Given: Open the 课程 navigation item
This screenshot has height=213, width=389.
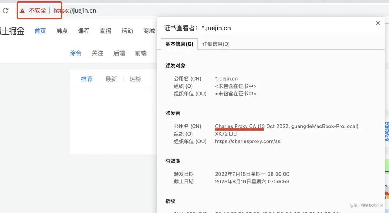Looking at the screenshot, I should (84, 31).
